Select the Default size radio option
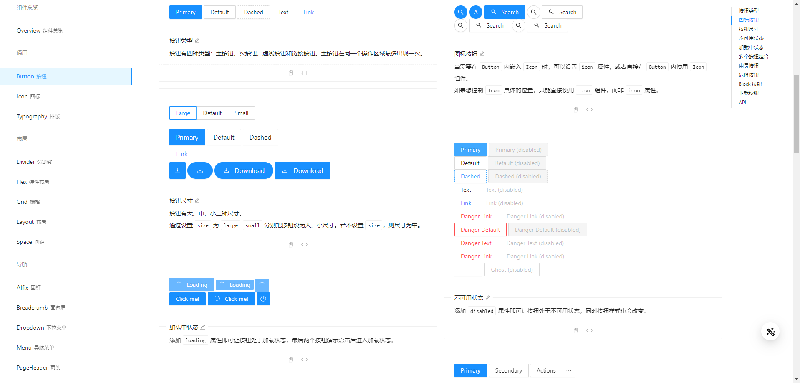This screenshot has width=800, height=383. click(212, 113)
